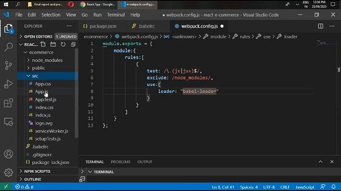This screenshot has height=191, width=341.
Task: Expand the Outline section
Action: point(48,179)
